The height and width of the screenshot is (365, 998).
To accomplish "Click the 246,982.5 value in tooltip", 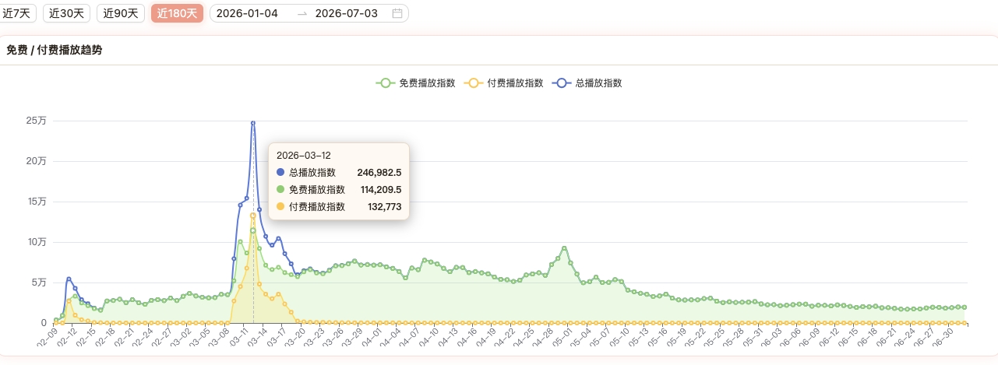I will coord(379,172).
